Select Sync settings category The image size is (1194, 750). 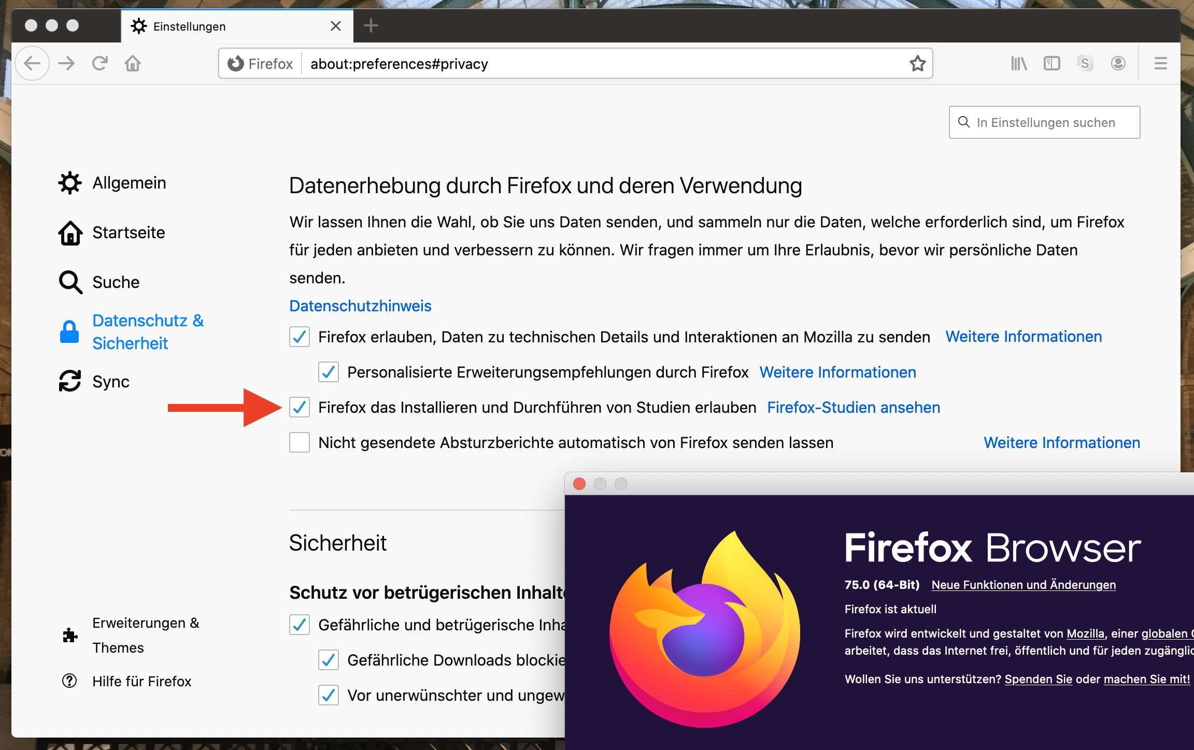(111, 382)
